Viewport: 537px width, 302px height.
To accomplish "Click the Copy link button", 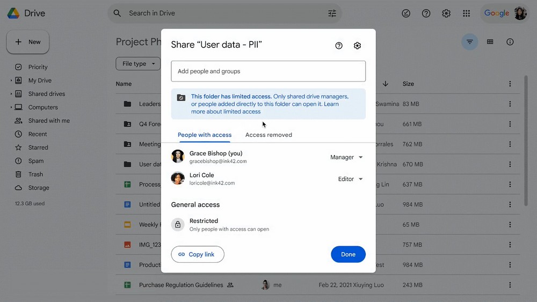I will (x=197, y=254).
